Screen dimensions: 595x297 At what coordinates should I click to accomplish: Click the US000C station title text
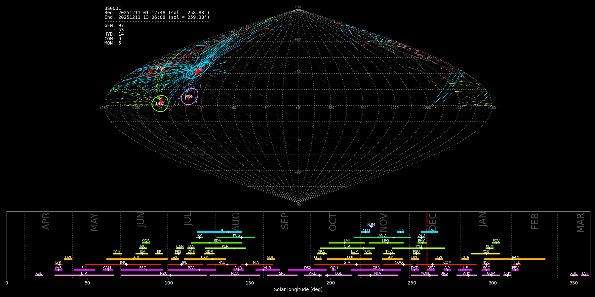113,9
